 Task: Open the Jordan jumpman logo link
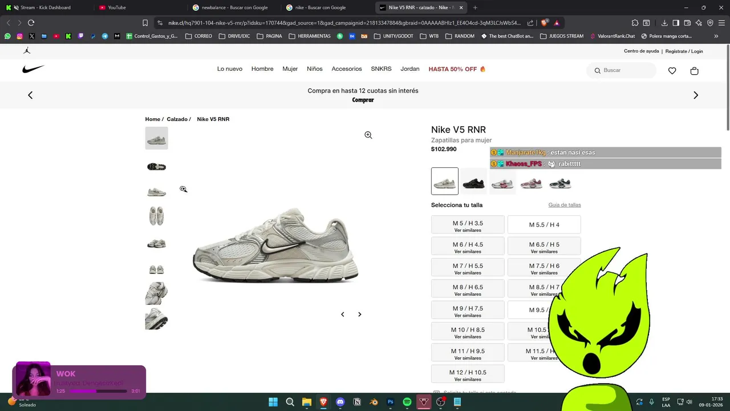click(x=27, y=51)
